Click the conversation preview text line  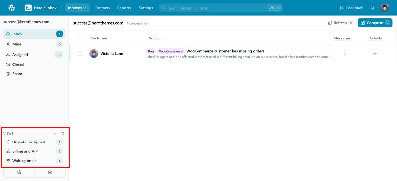point(239,57)
